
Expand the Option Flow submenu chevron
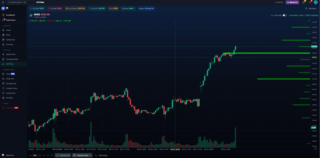pos(24,54)
